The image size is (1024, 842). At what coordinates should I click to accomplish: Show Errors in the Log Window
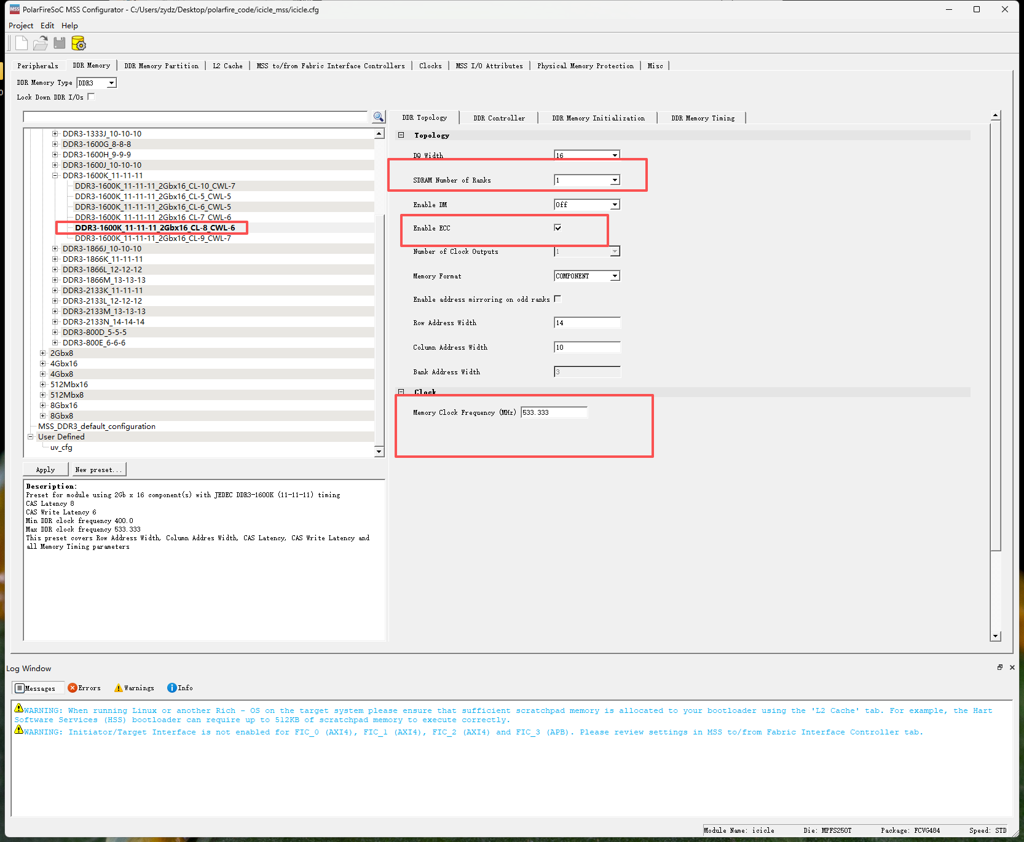pyautogui.click(x=84, y=688)
